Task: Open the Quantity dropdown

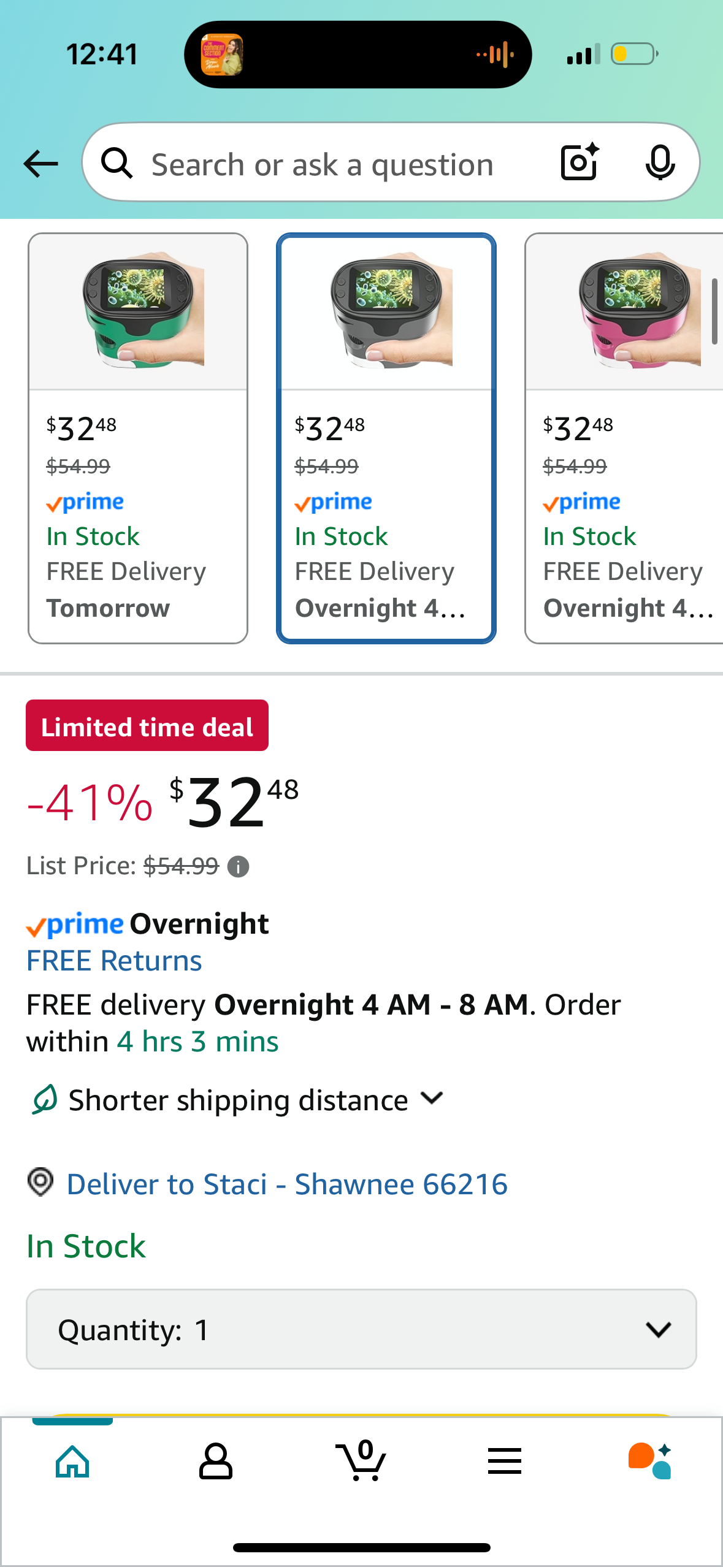Action: [x=361, y=1329]
